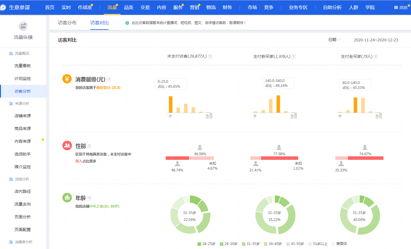Image resolution: width=411 pixels, height=249 pixels.
Task: Click the 31-35岁 green color swatch
Action: [244, 244]
